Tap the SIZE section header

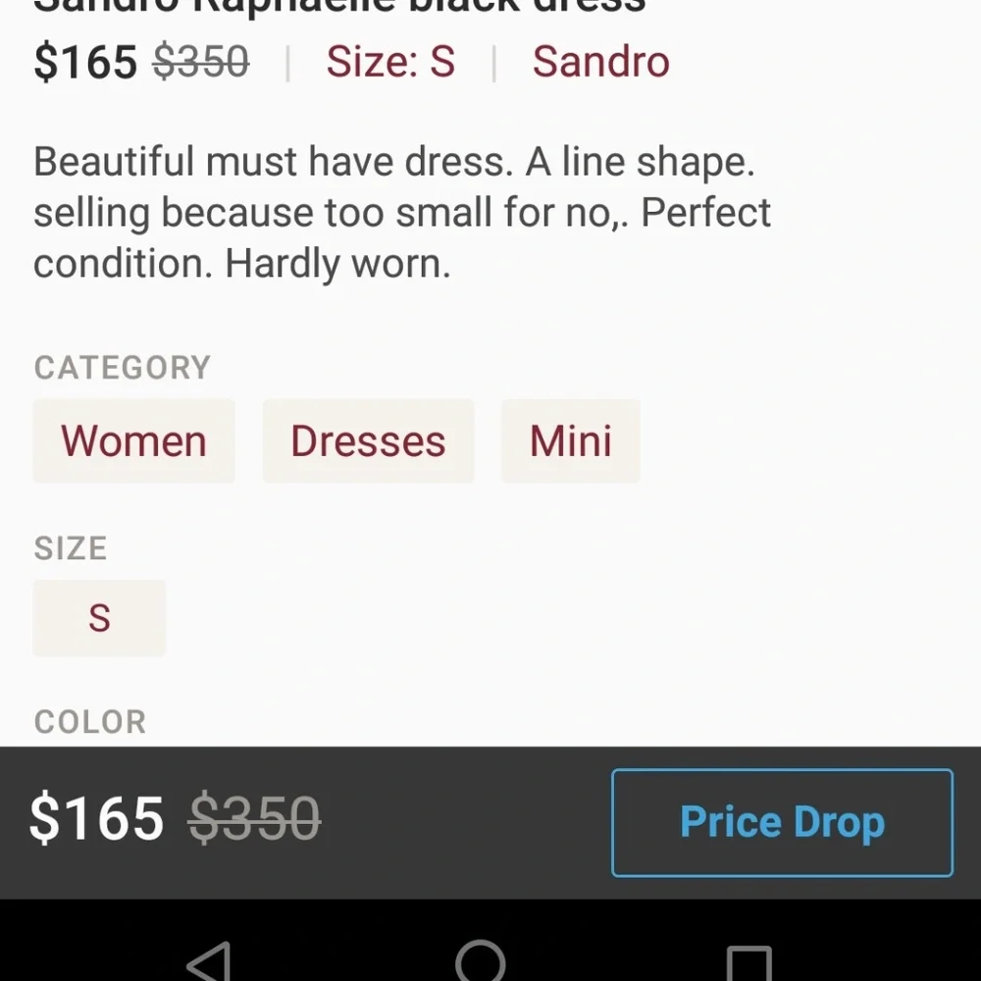70,548
